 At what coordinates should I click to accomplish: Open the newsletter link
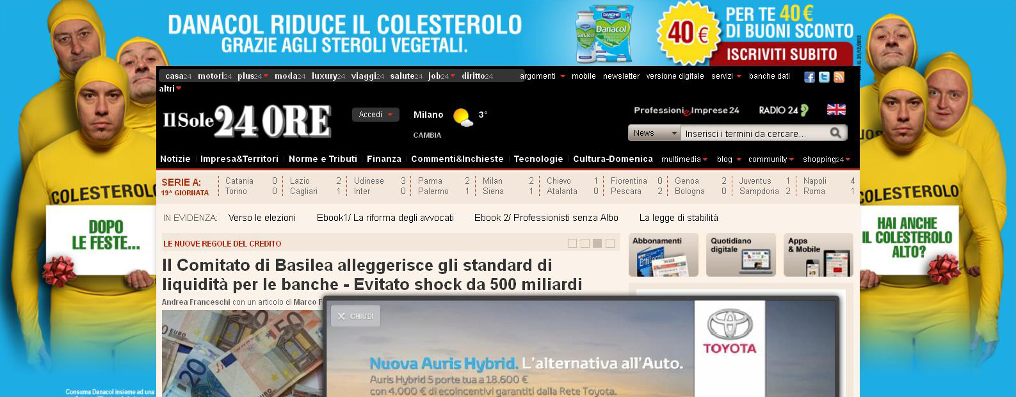coord(621,76)
